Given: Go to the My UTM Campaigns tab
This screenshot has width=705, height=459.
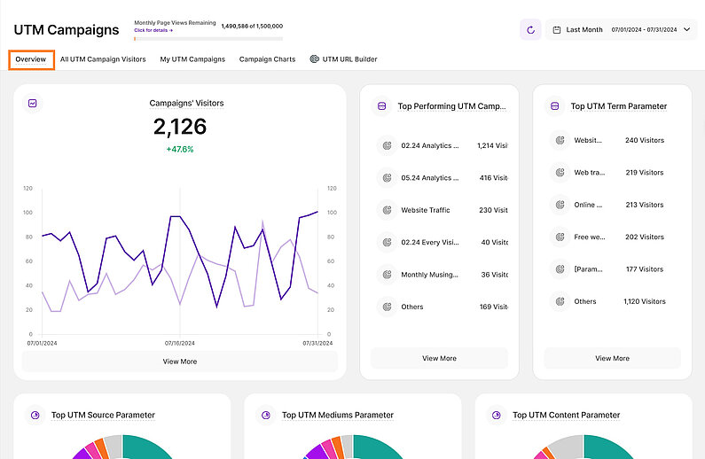Looking at the screenshot, I should (192, 59).
